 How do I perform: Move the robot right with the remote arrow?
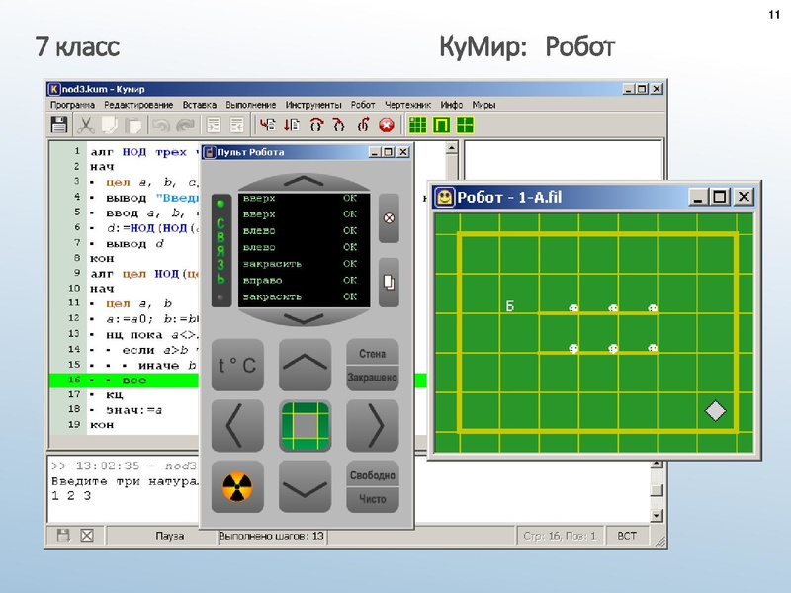(x=372, y=426)
